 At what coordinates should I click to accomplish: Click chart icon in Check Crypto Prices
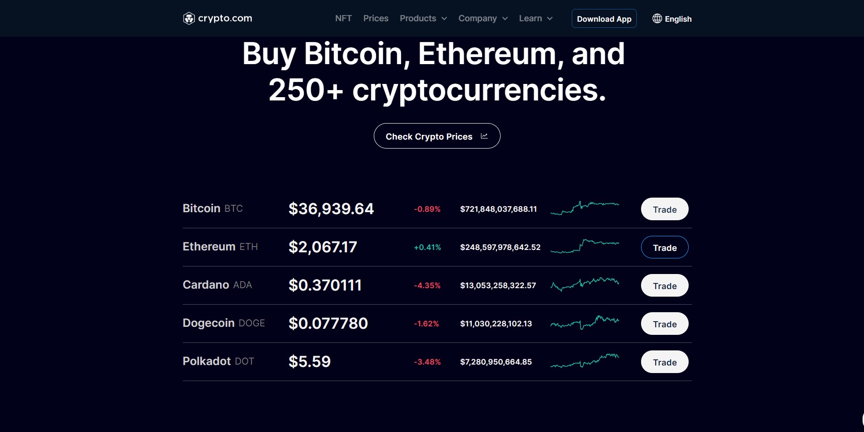[484, 136]
